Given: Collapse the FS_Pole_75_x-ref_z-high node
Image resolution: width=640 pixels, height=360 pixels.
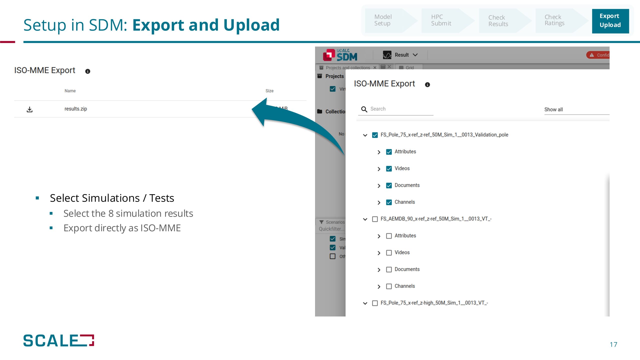Looking at the screenshot, I should point(365,303).
